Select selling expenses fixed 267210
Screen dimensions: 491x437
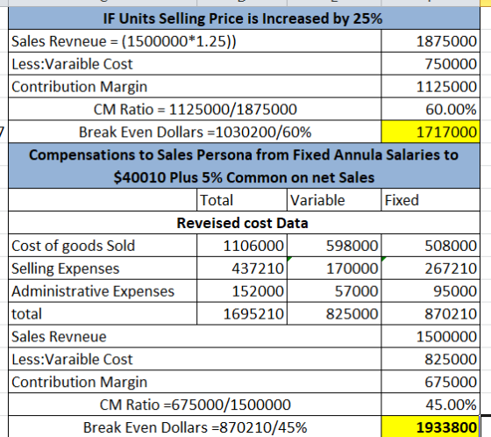tap(431, 269)
